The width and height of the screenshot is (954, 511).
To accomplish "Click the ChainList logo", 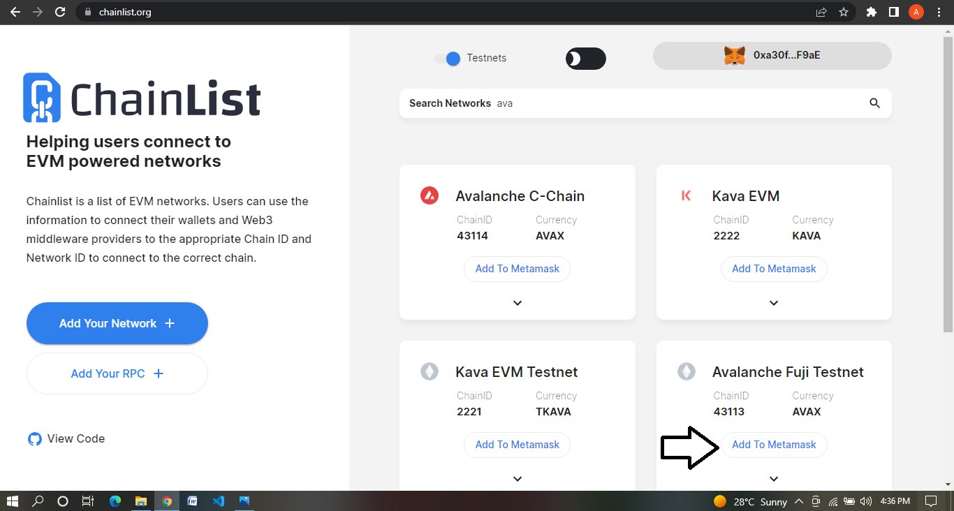I will (x=142, y=98).
